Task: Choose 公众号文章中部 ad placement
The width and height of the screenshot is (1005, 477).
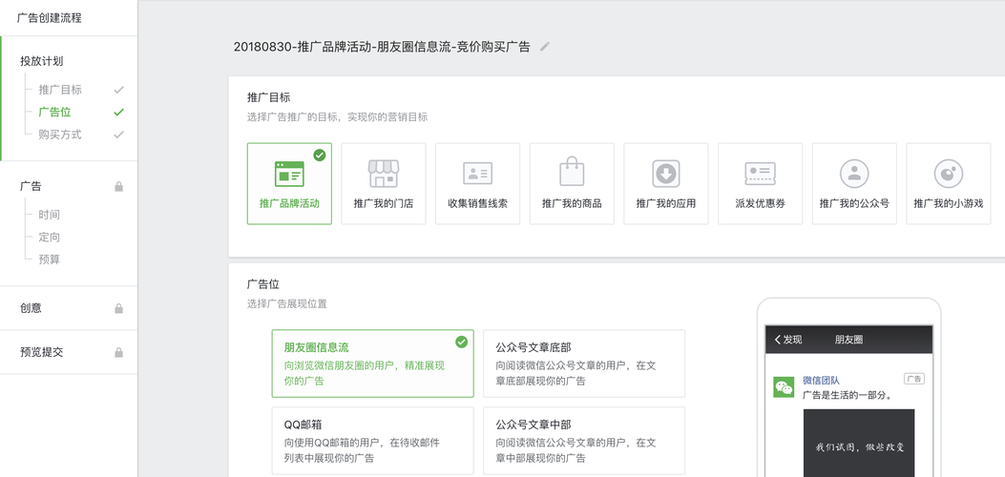Action: (584, 441)
